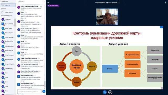Image resolution: width=168 pixels, height=95 pixels.
Task: Click the message input field in chat
Action: tap(29, 91)
